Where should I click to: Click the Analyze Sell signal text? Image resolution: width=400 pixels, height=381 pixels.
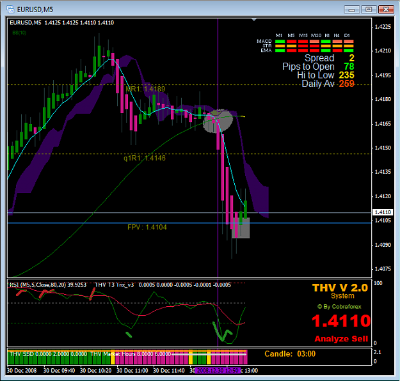[x=341, y=339]
